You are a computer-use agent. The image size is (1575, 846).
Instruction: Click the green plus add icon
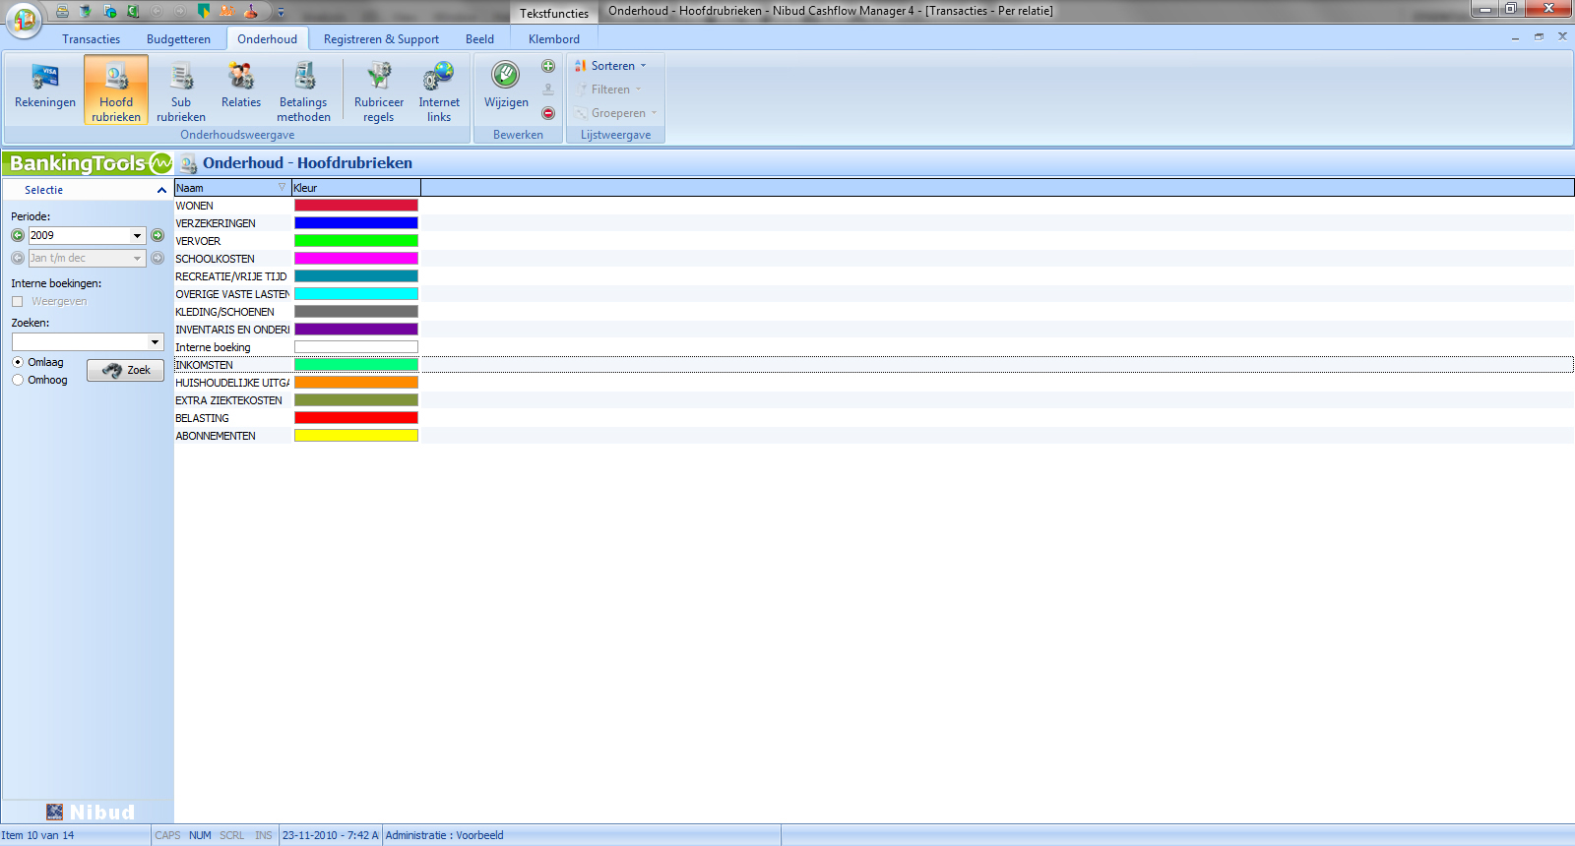548,66
